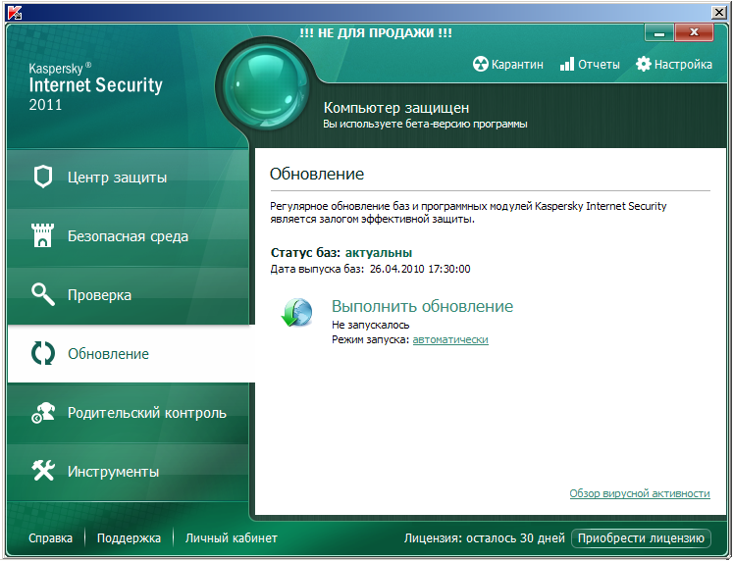The height and width of the screenshot is (561, 733).
Task: Open the Справка help link
Action: [50, 538]
